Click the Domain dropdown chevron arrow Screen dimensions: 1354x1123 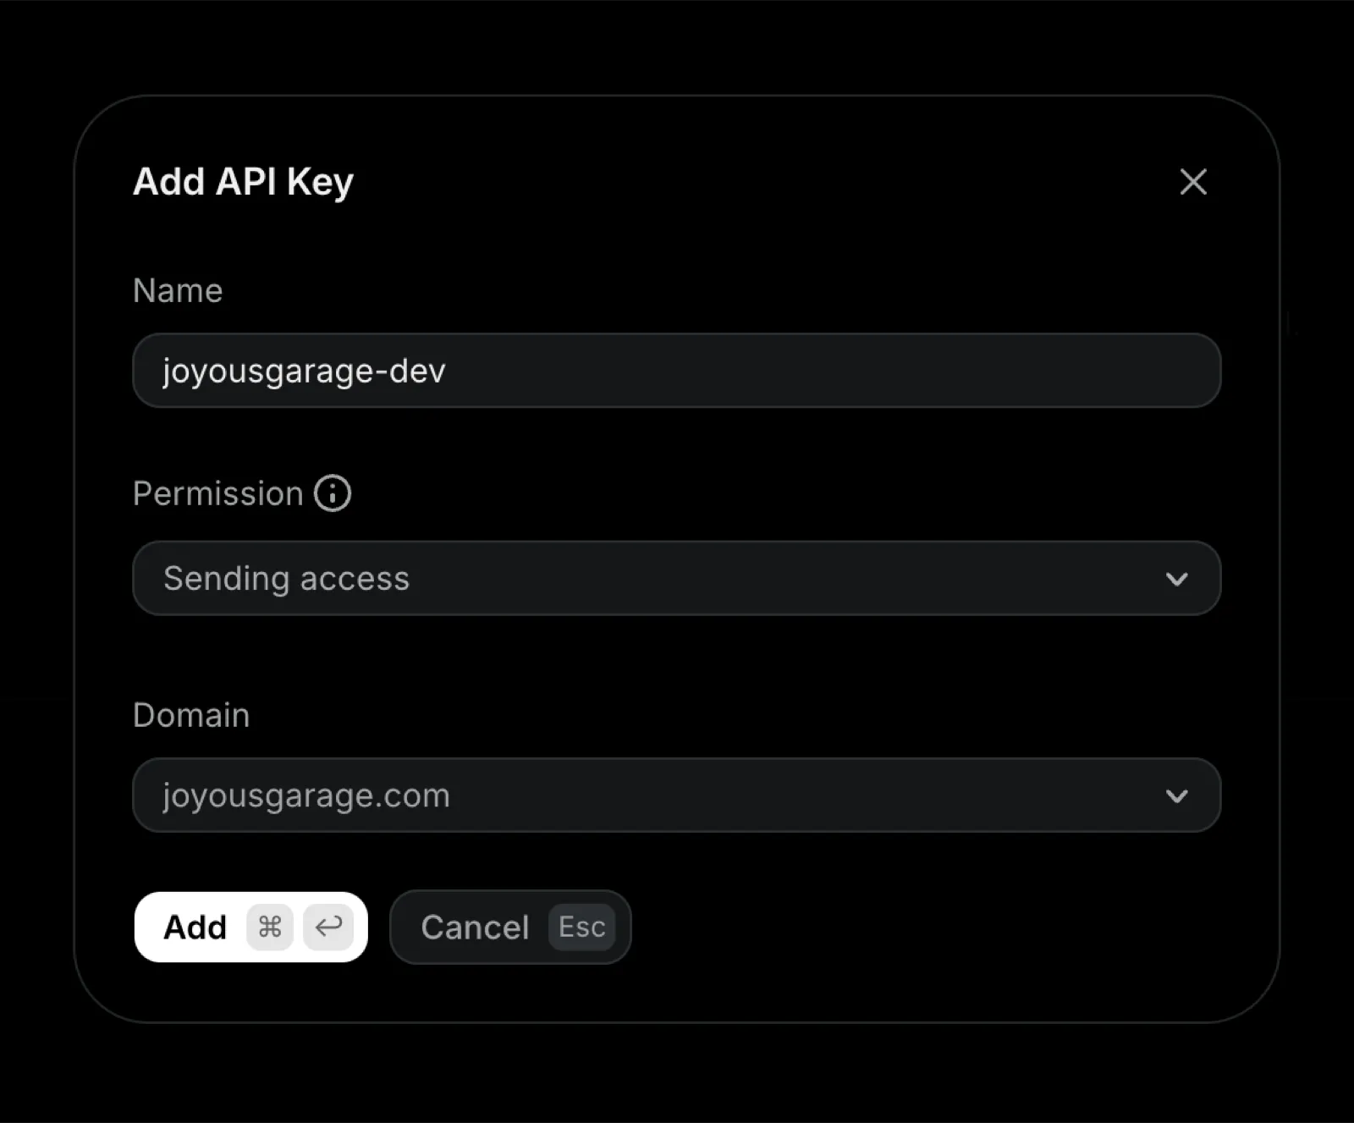click(1176, 795)
